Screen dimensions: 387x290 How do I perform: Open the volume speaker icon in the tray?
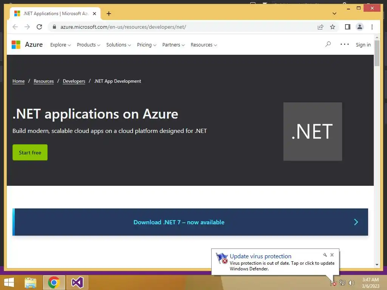351,282
